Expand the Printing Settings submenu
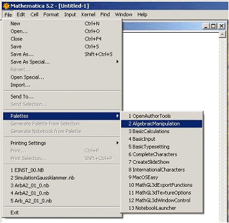Image resolution: width=229 pixels, height=223 pixels. pyautogui.click(x=62, y=143)
